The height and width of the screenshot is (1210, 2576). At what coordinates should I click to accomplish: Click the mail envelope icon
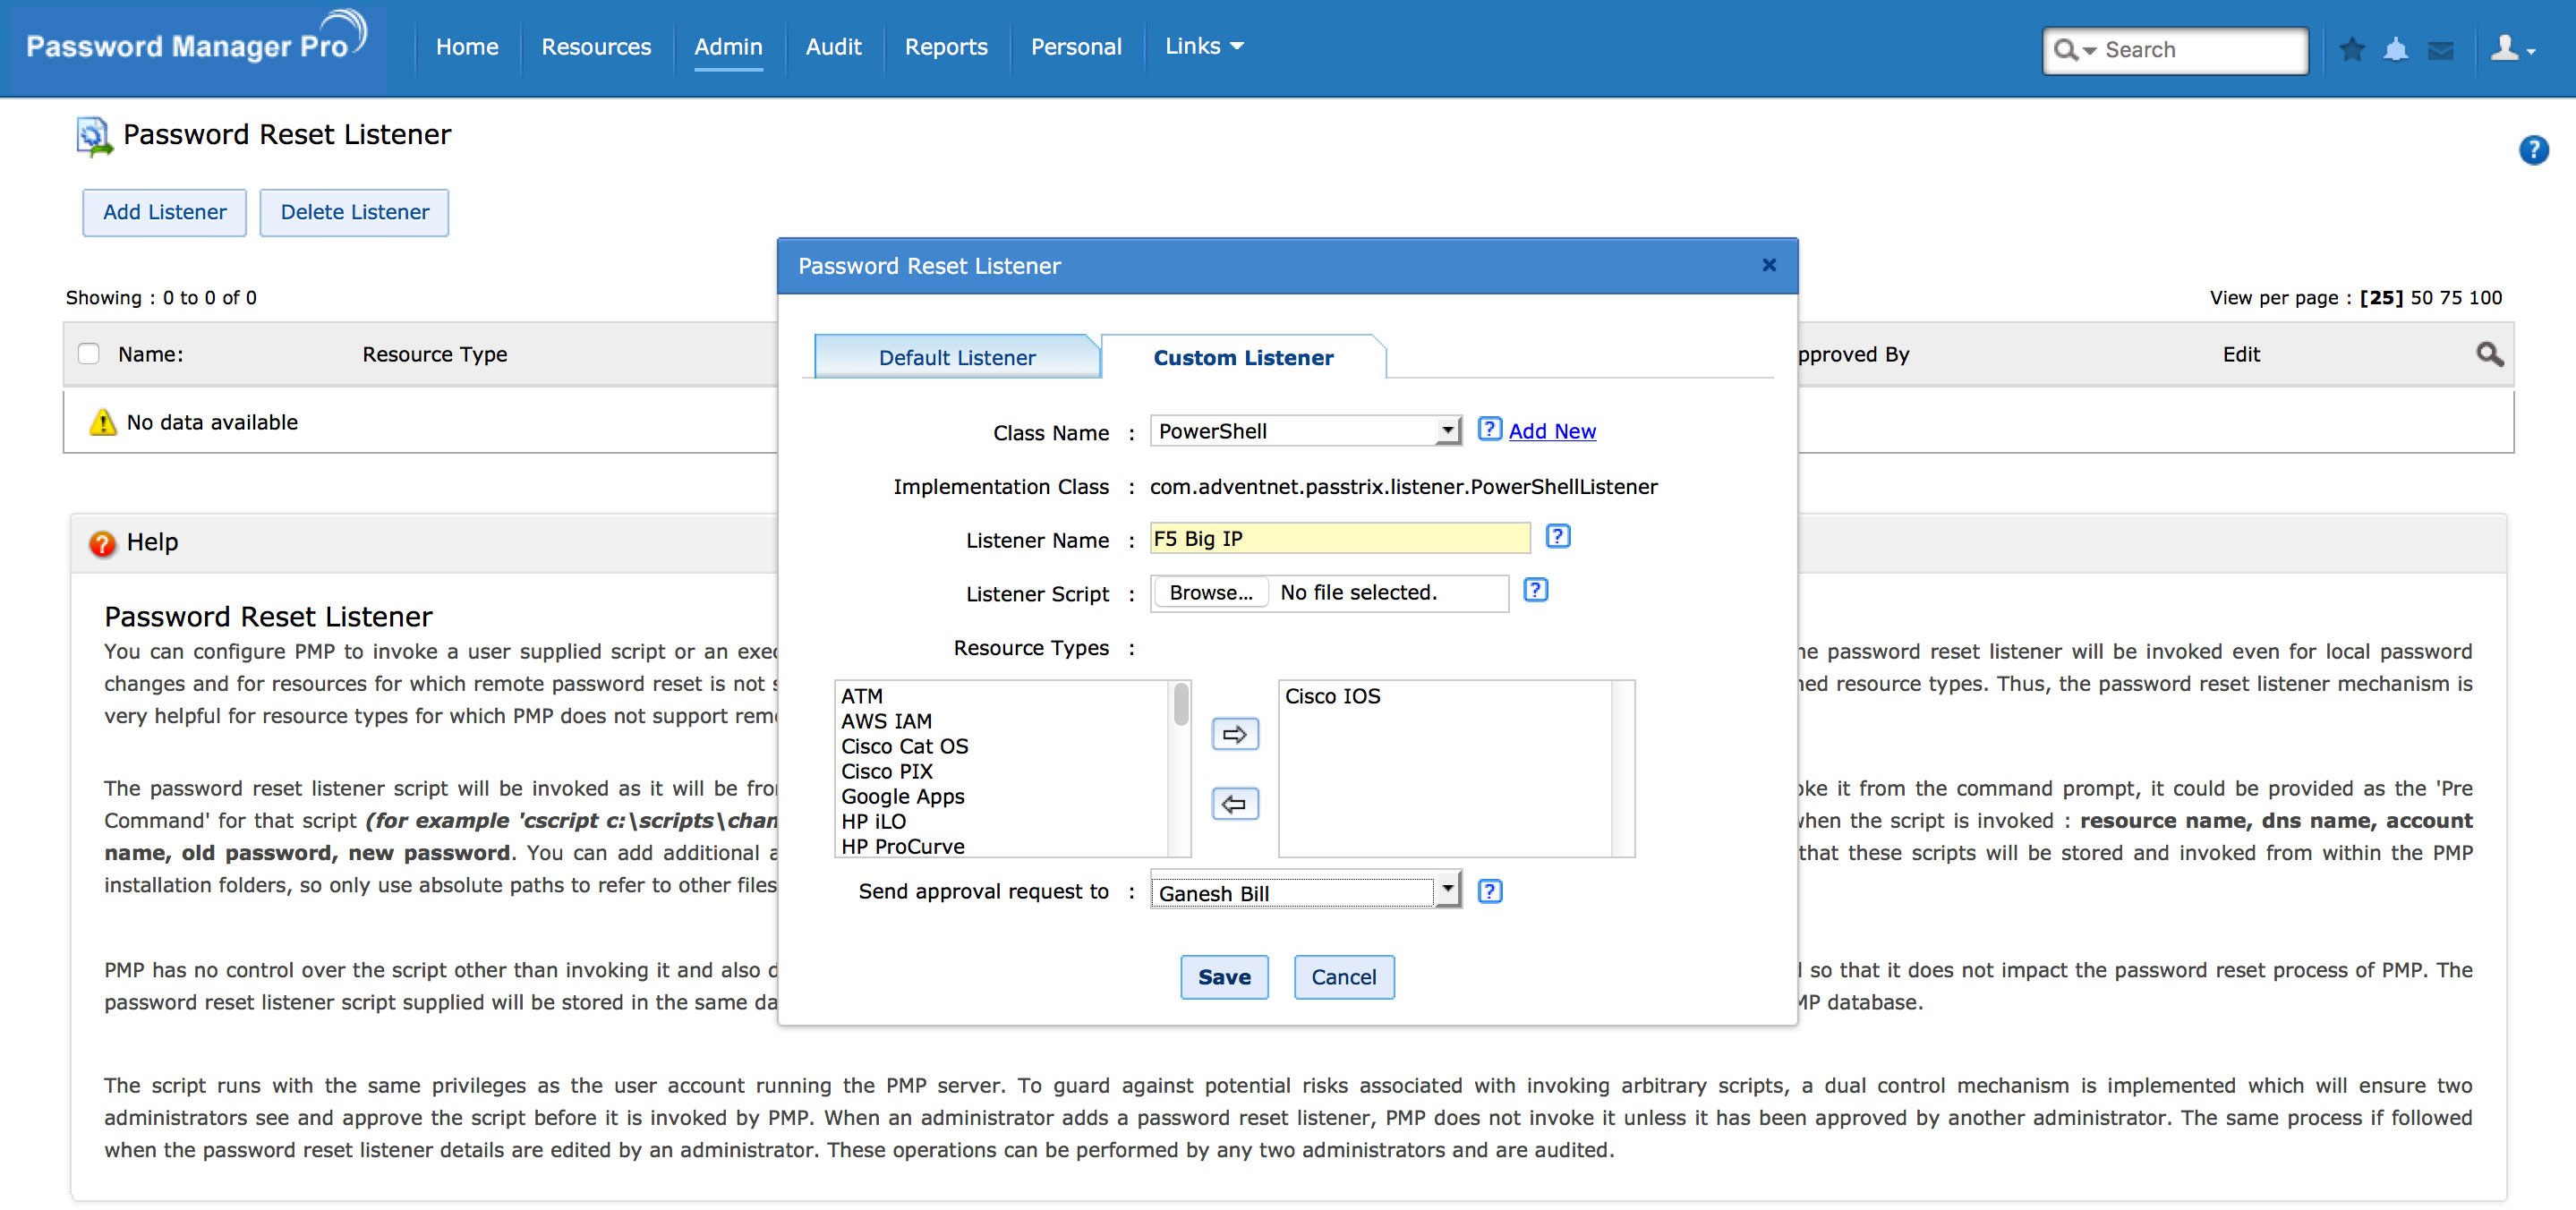pos(2441,50)
